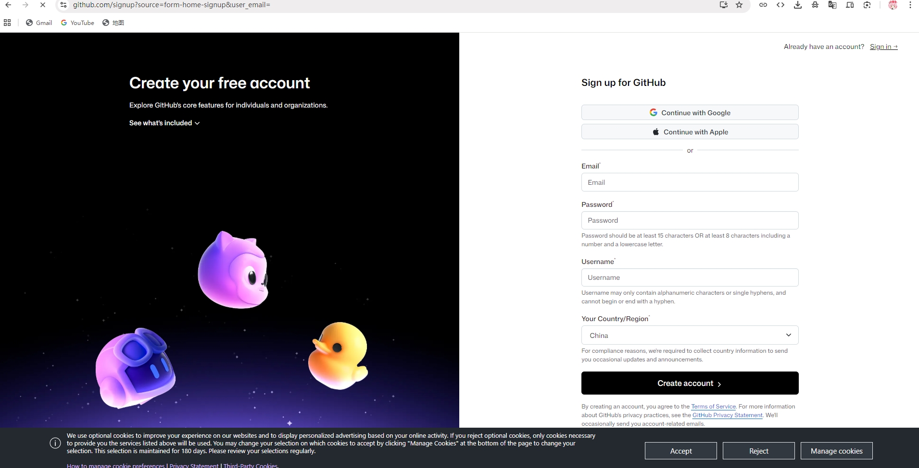Click the 'Explore GitHub's core features' subtitle

(x=228, y=105)
